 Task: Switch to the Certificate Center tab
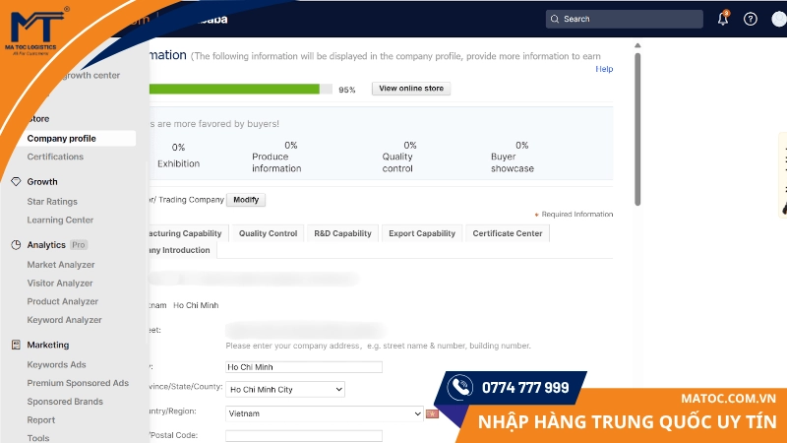pyautogui.click(x=508, y=233)
